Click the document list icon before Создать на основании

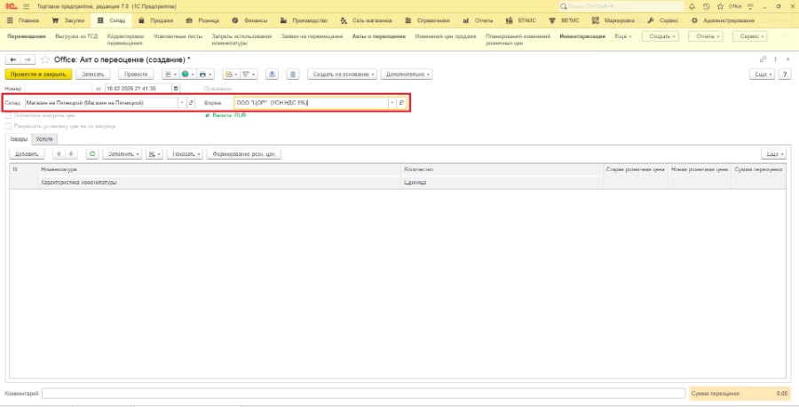(292, 74)
